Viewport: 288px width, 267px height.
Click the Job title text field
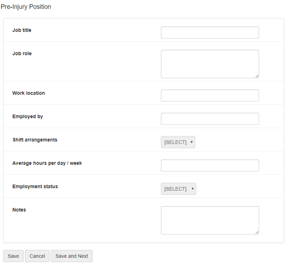point(210,33)
